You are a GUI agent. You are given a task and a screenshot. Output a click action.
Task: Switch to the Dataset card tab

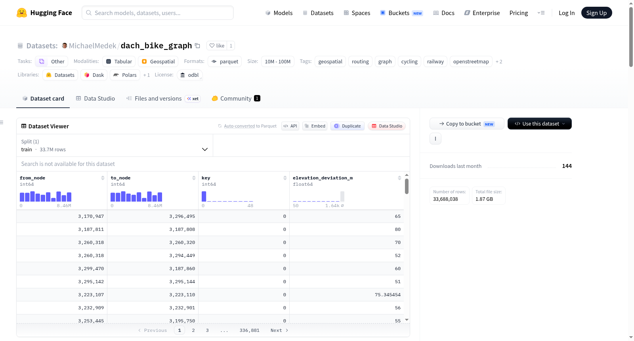click(43, 99)
